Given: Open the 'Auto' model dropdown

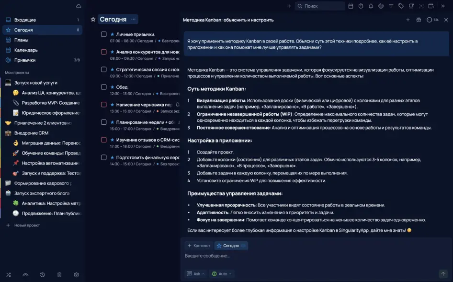Looking at the screenshot, I should (x=222, y=274).
